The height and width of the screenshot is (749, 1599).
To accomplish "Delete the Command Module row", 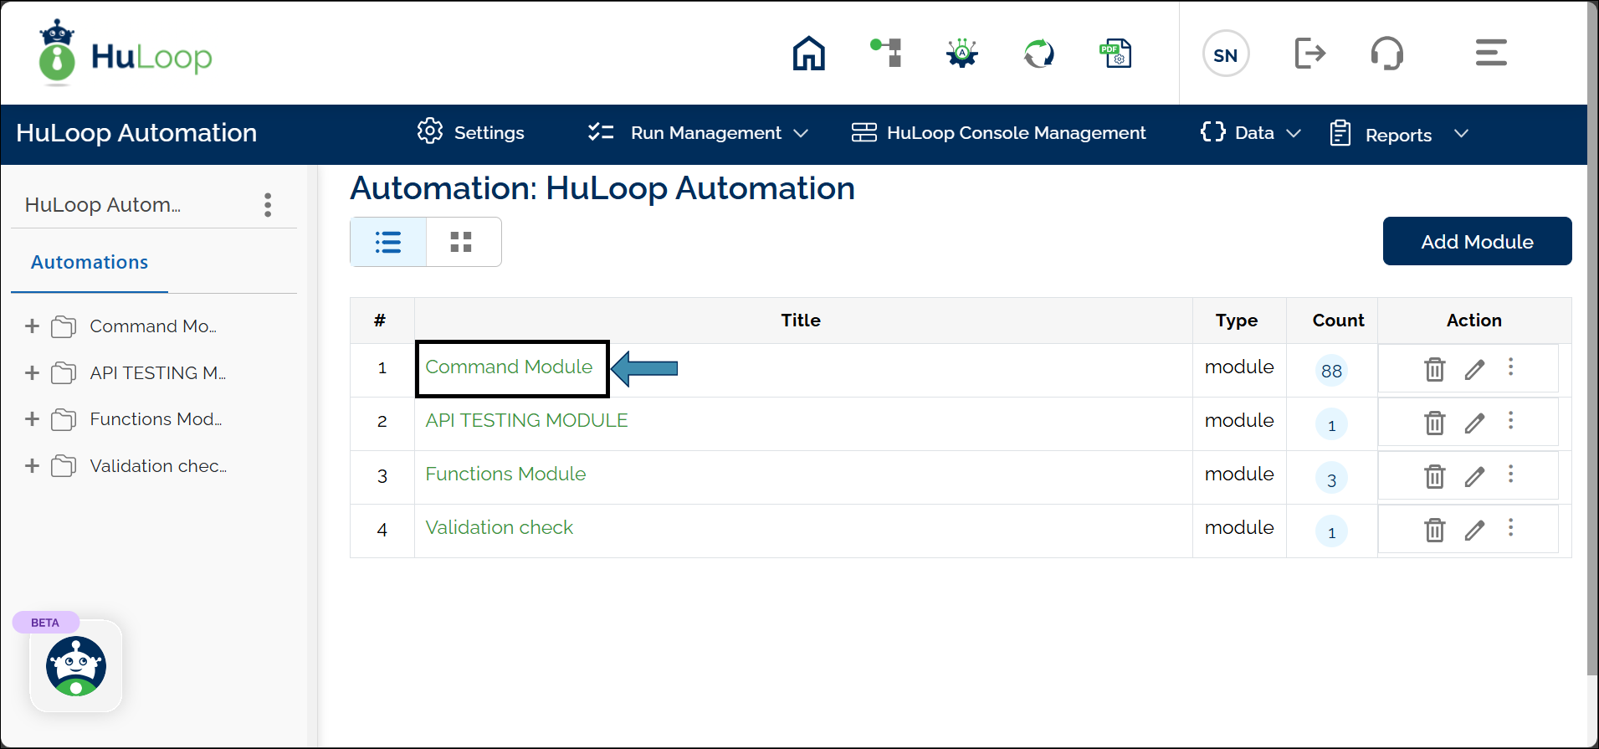I will click(x=1434, y=369).
